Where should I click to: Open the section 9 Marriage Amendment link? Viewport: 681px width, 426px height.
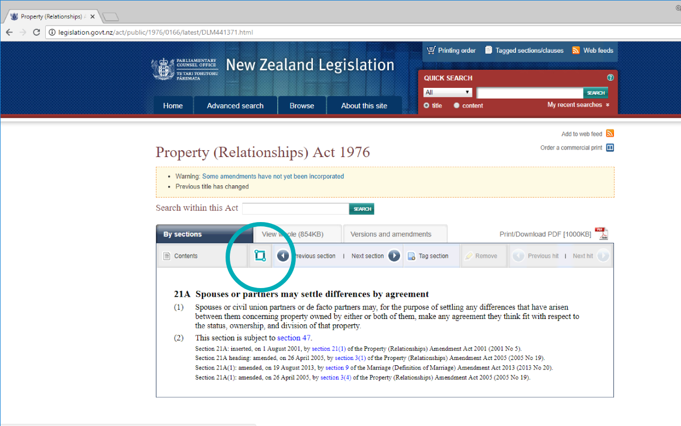point(337,368)
